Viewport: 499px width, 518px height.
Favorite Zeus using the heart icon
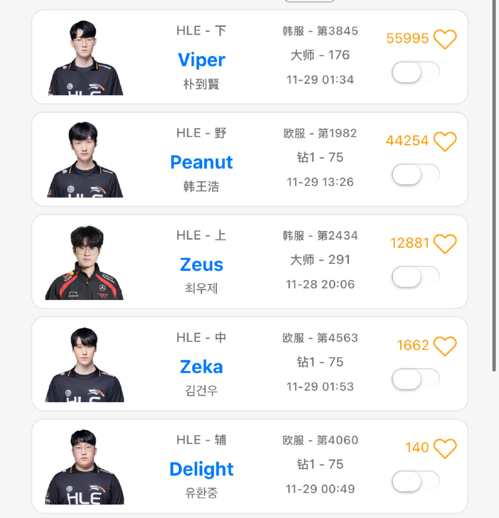pos(445,243)
